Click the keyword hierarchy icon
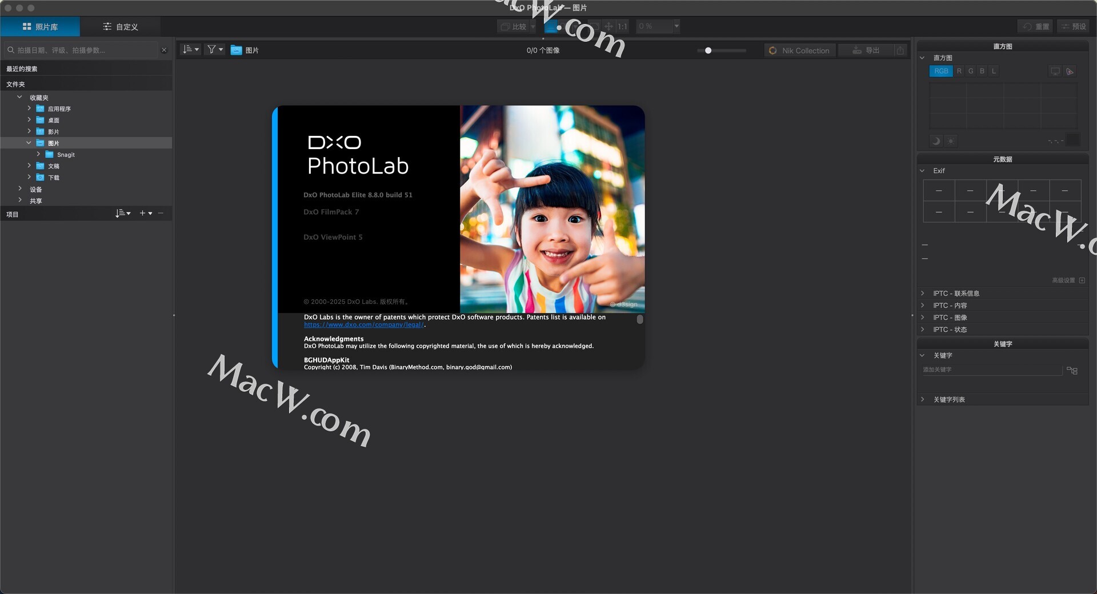Viewport: 1097px width, 594px height. (x=1072, y=371)
